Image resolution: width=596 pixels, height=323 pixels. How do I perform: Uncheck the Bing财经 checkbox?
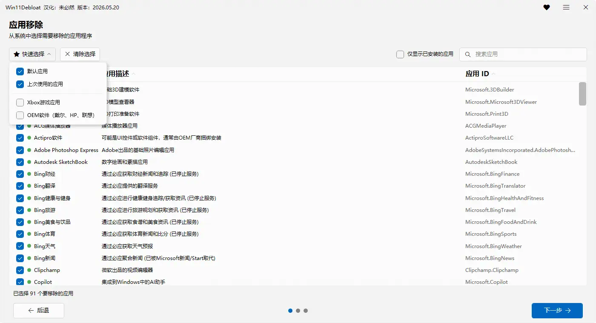[x=20, y=174]
